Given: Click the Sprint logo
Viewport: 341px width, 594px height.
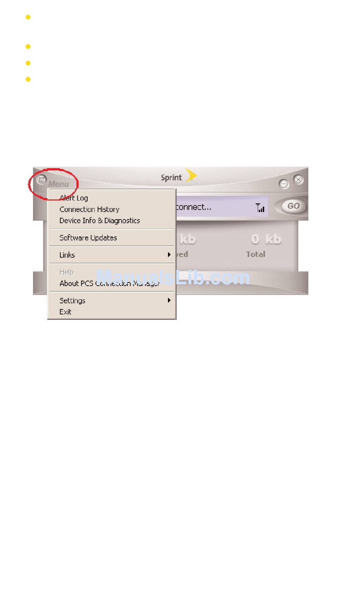Looking at the screenshot, I should (x=179, y=176).
